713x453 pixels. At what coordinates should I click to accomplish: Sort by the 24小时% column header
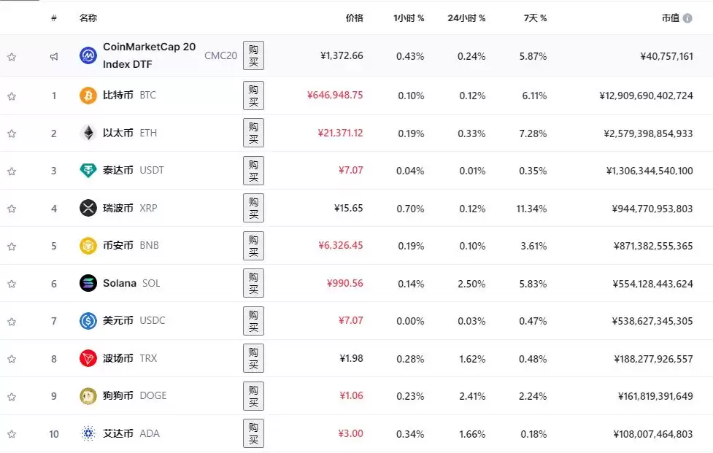(467, 18)
